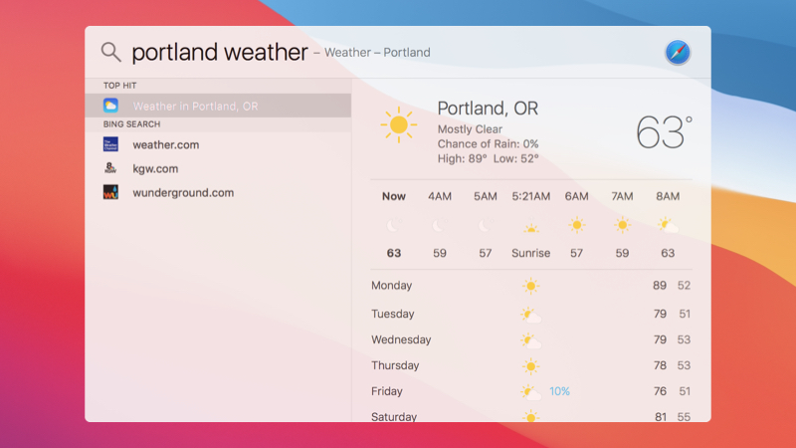Click the 5:21AM sunrise icon

[x=530, y=226]
